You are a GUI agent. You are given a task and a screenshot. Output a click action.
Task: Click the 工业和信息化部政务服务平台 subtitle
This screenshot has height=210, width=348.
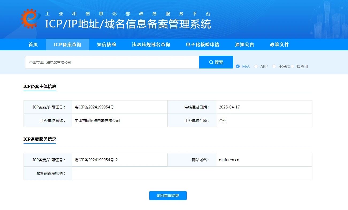[128, 14]
